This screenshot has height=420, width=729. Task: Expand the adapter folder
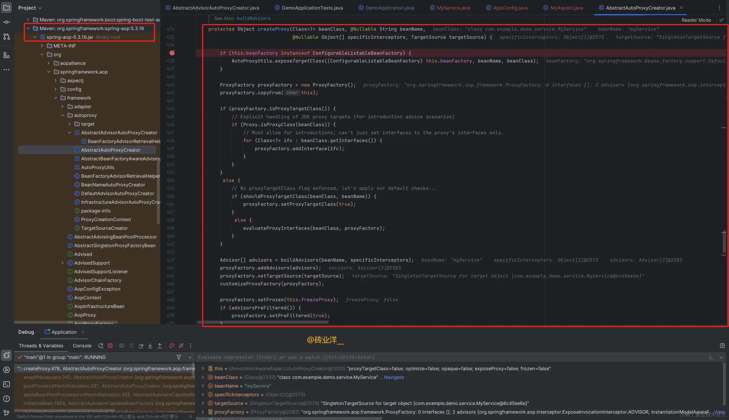coord(63,107)
